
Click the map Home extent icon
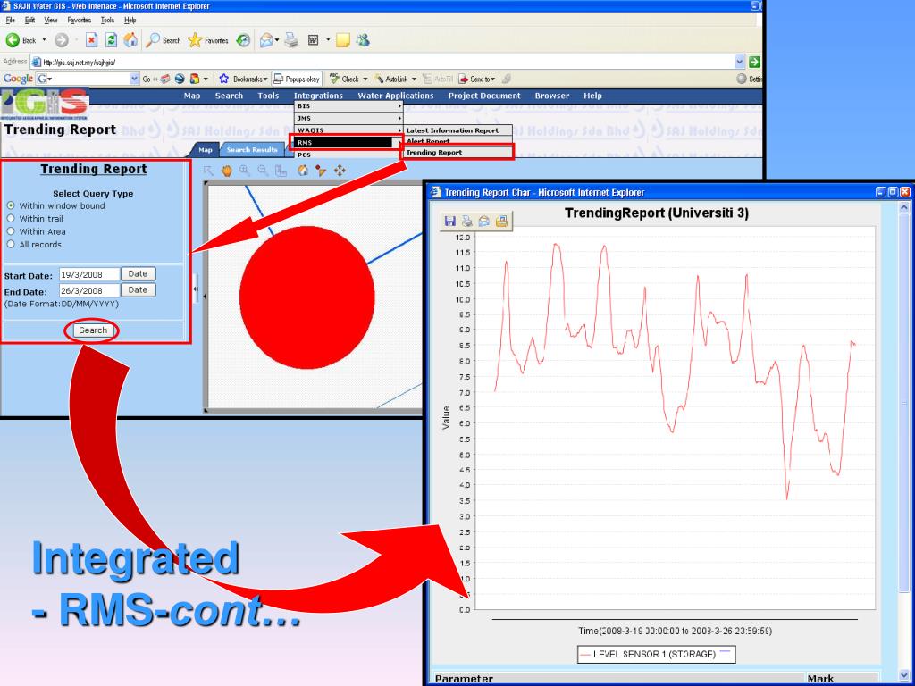click(302, 171)
